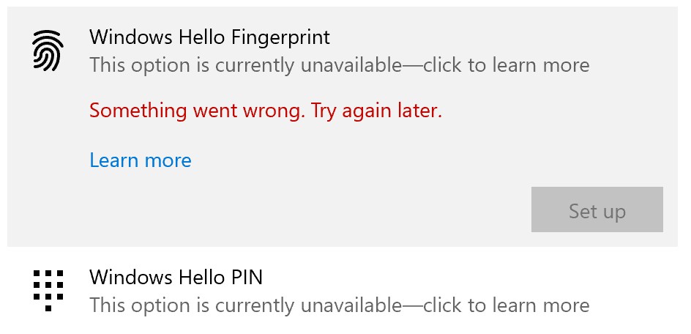Click the 'Windows Hello' words in the PIN title
Screen dimensions: 691x334
tap(158, 277)
